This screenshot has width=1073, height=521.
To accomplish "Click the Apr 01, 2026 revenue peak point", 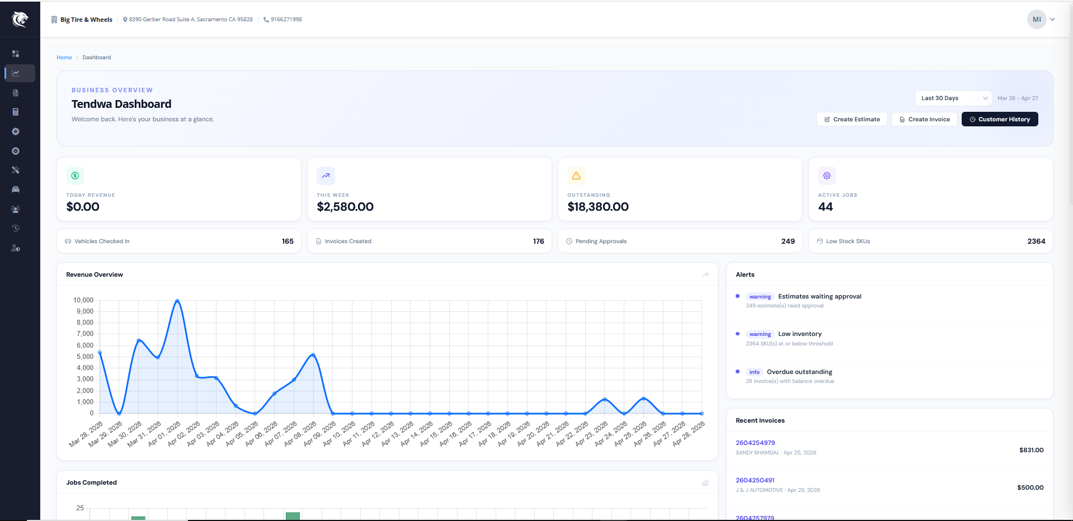I will coord(177,301).
